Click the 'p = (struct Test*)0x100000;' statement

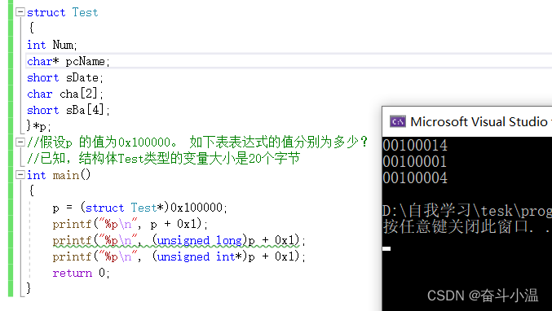[x=140, y=208]
